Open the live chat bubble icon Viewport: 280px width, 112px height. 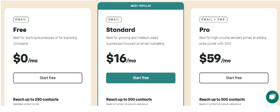tap(272, 97)
